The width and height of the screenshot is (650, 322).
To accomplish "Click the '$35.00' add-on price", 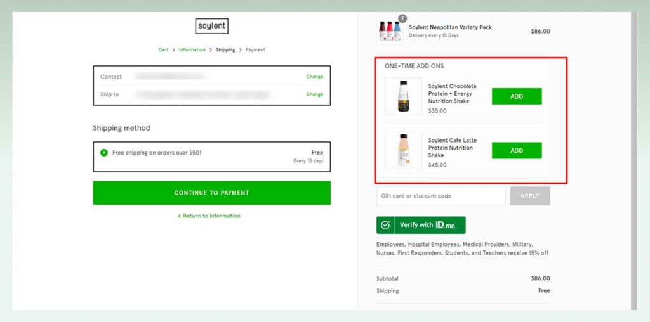I will point(437,111).
